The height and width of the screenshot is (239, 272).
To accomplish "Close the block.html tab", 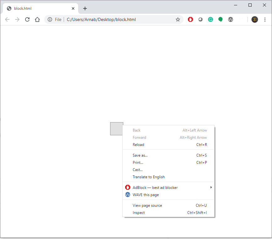I will 73,8.
